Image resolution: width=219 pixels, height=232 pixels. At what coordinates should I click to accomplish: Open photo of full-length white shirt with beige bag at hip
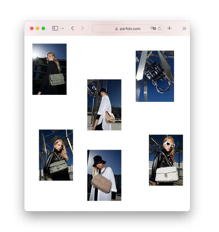pyautogui.click(x=104, y=105)
